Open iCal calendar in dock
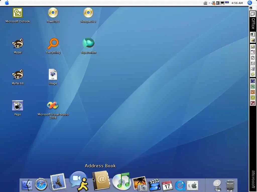 [x=167, y=185]
